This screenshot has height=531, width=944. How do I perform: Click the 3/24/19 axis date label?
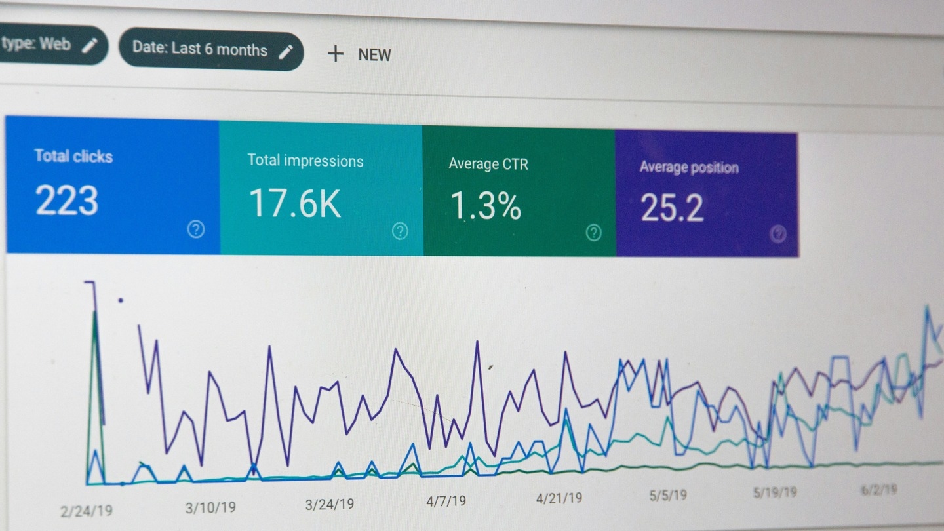pyautogui.click(x=330, y=504)
